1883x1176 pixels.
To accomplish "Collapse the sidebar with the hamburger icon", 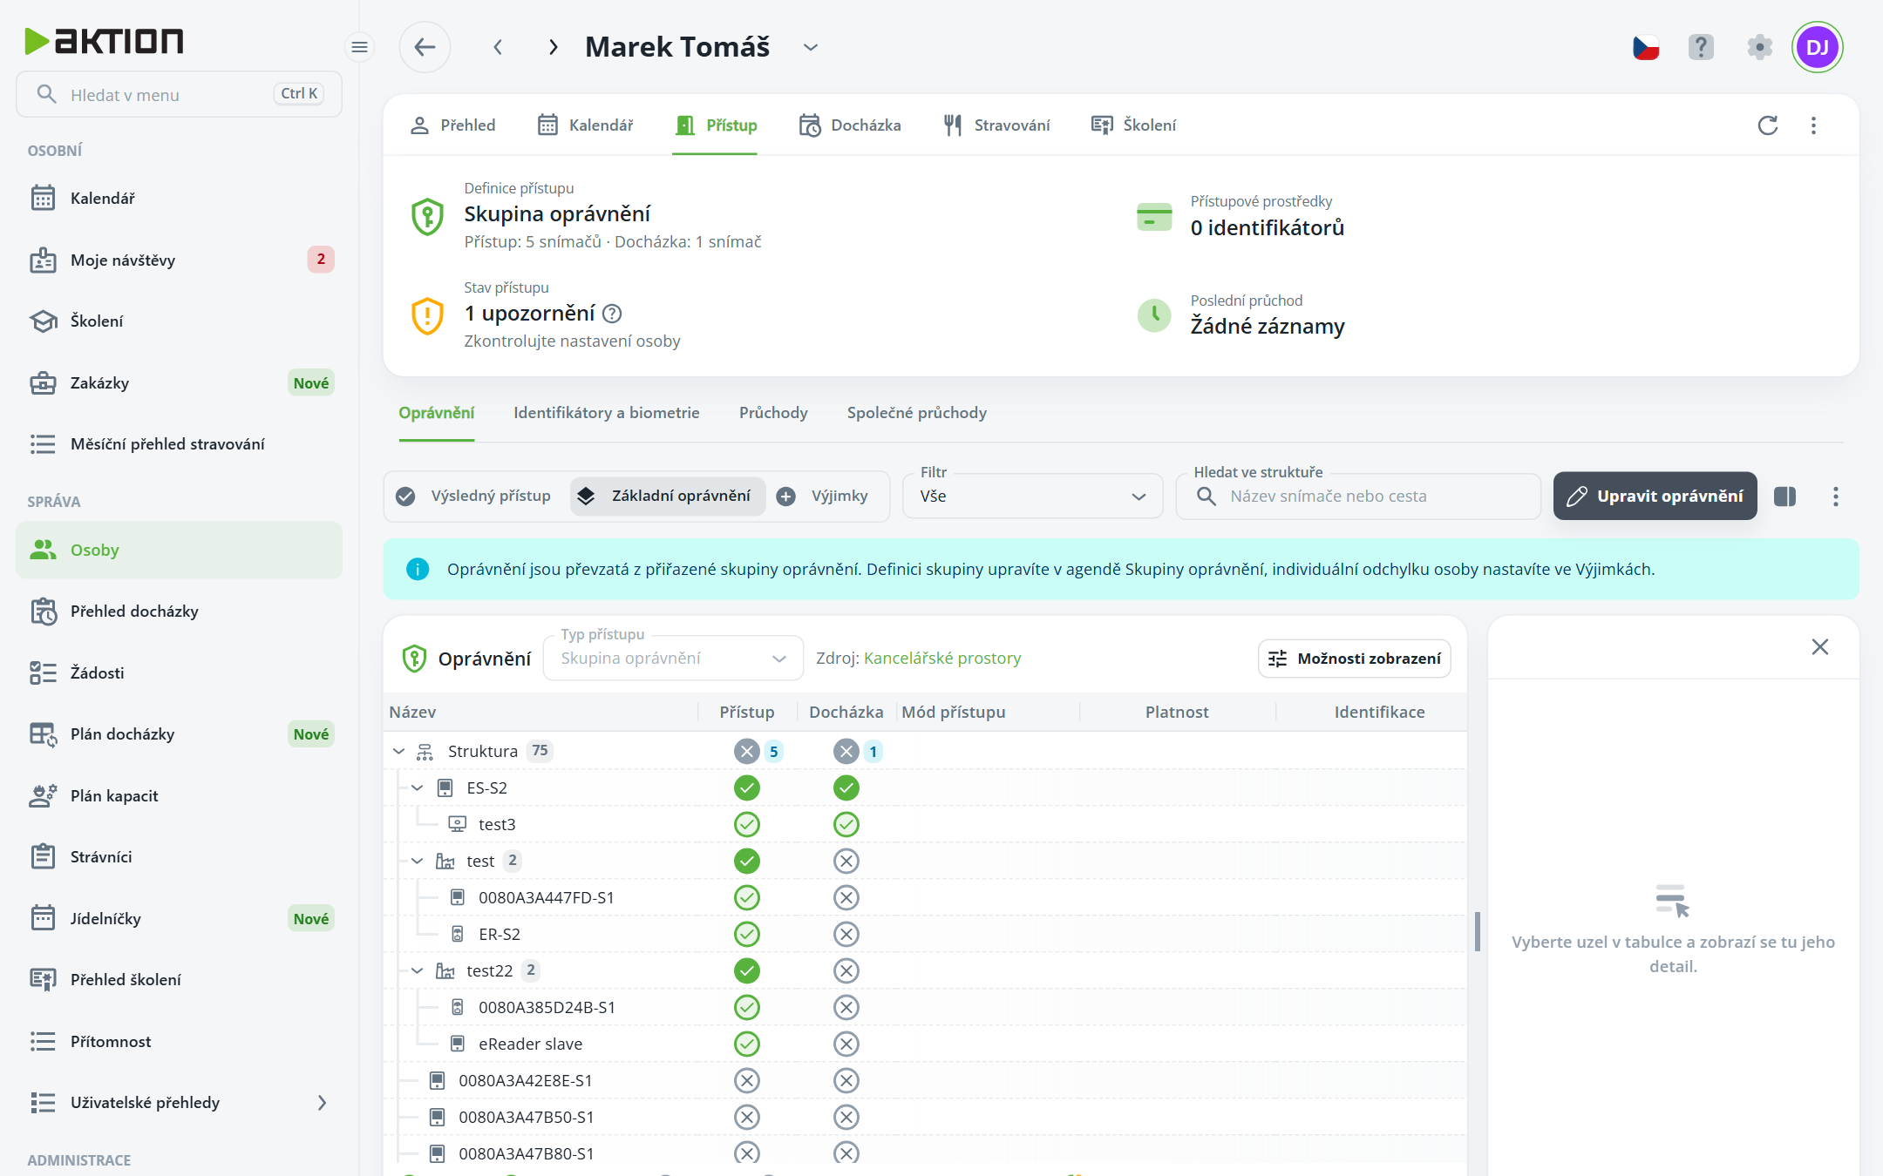I will coord(359,47).
